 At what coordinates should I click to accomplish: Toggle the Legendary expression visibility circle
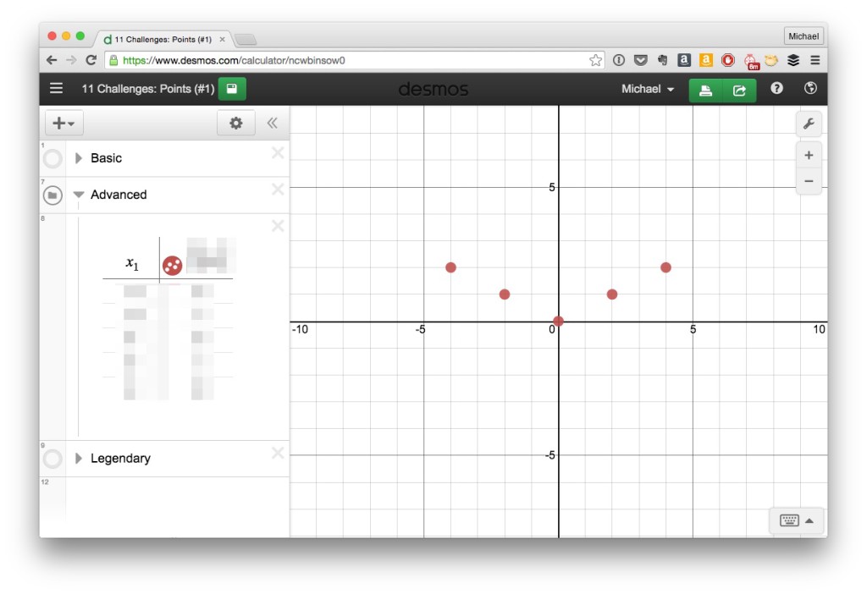pyautogui.click(x=52, y=458)
